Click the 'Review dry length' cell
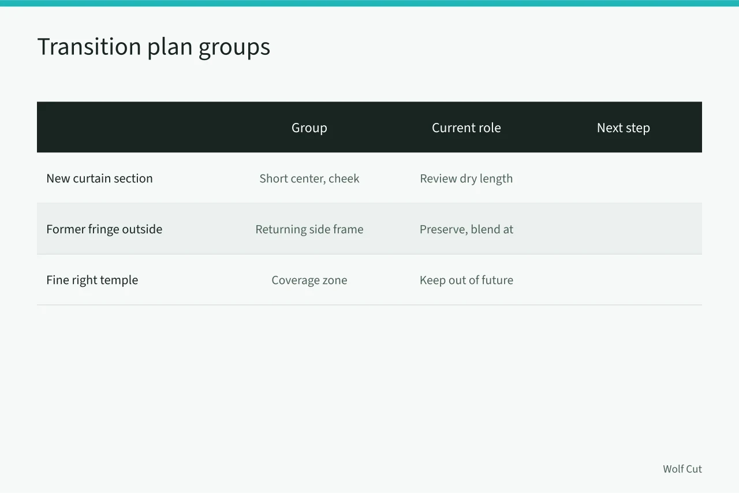 tap(466, 178)
